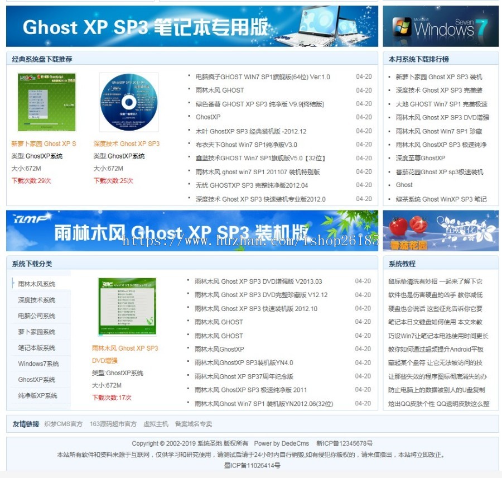Click the 新萝卜家园 green system thumbnail
The image size is (502, 478).
click(47, 102)
